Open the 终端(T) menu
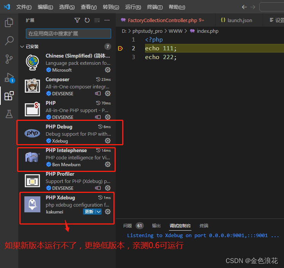284x268 pixels. coord(155,7)
